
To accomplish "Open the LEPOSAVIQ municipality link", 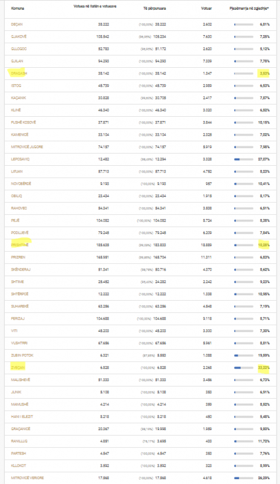I will pyautogui.click(x=21, y=159).
